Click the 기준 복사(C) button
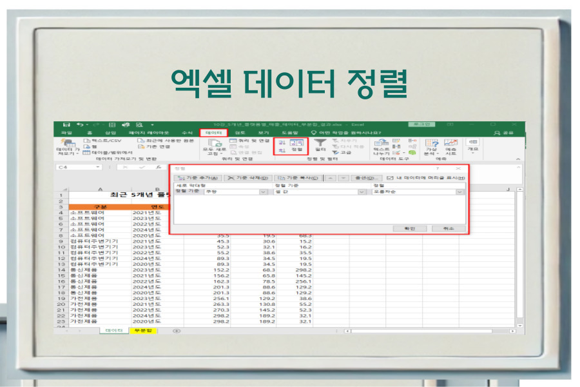580x387 pixels. tap(298, 178)
